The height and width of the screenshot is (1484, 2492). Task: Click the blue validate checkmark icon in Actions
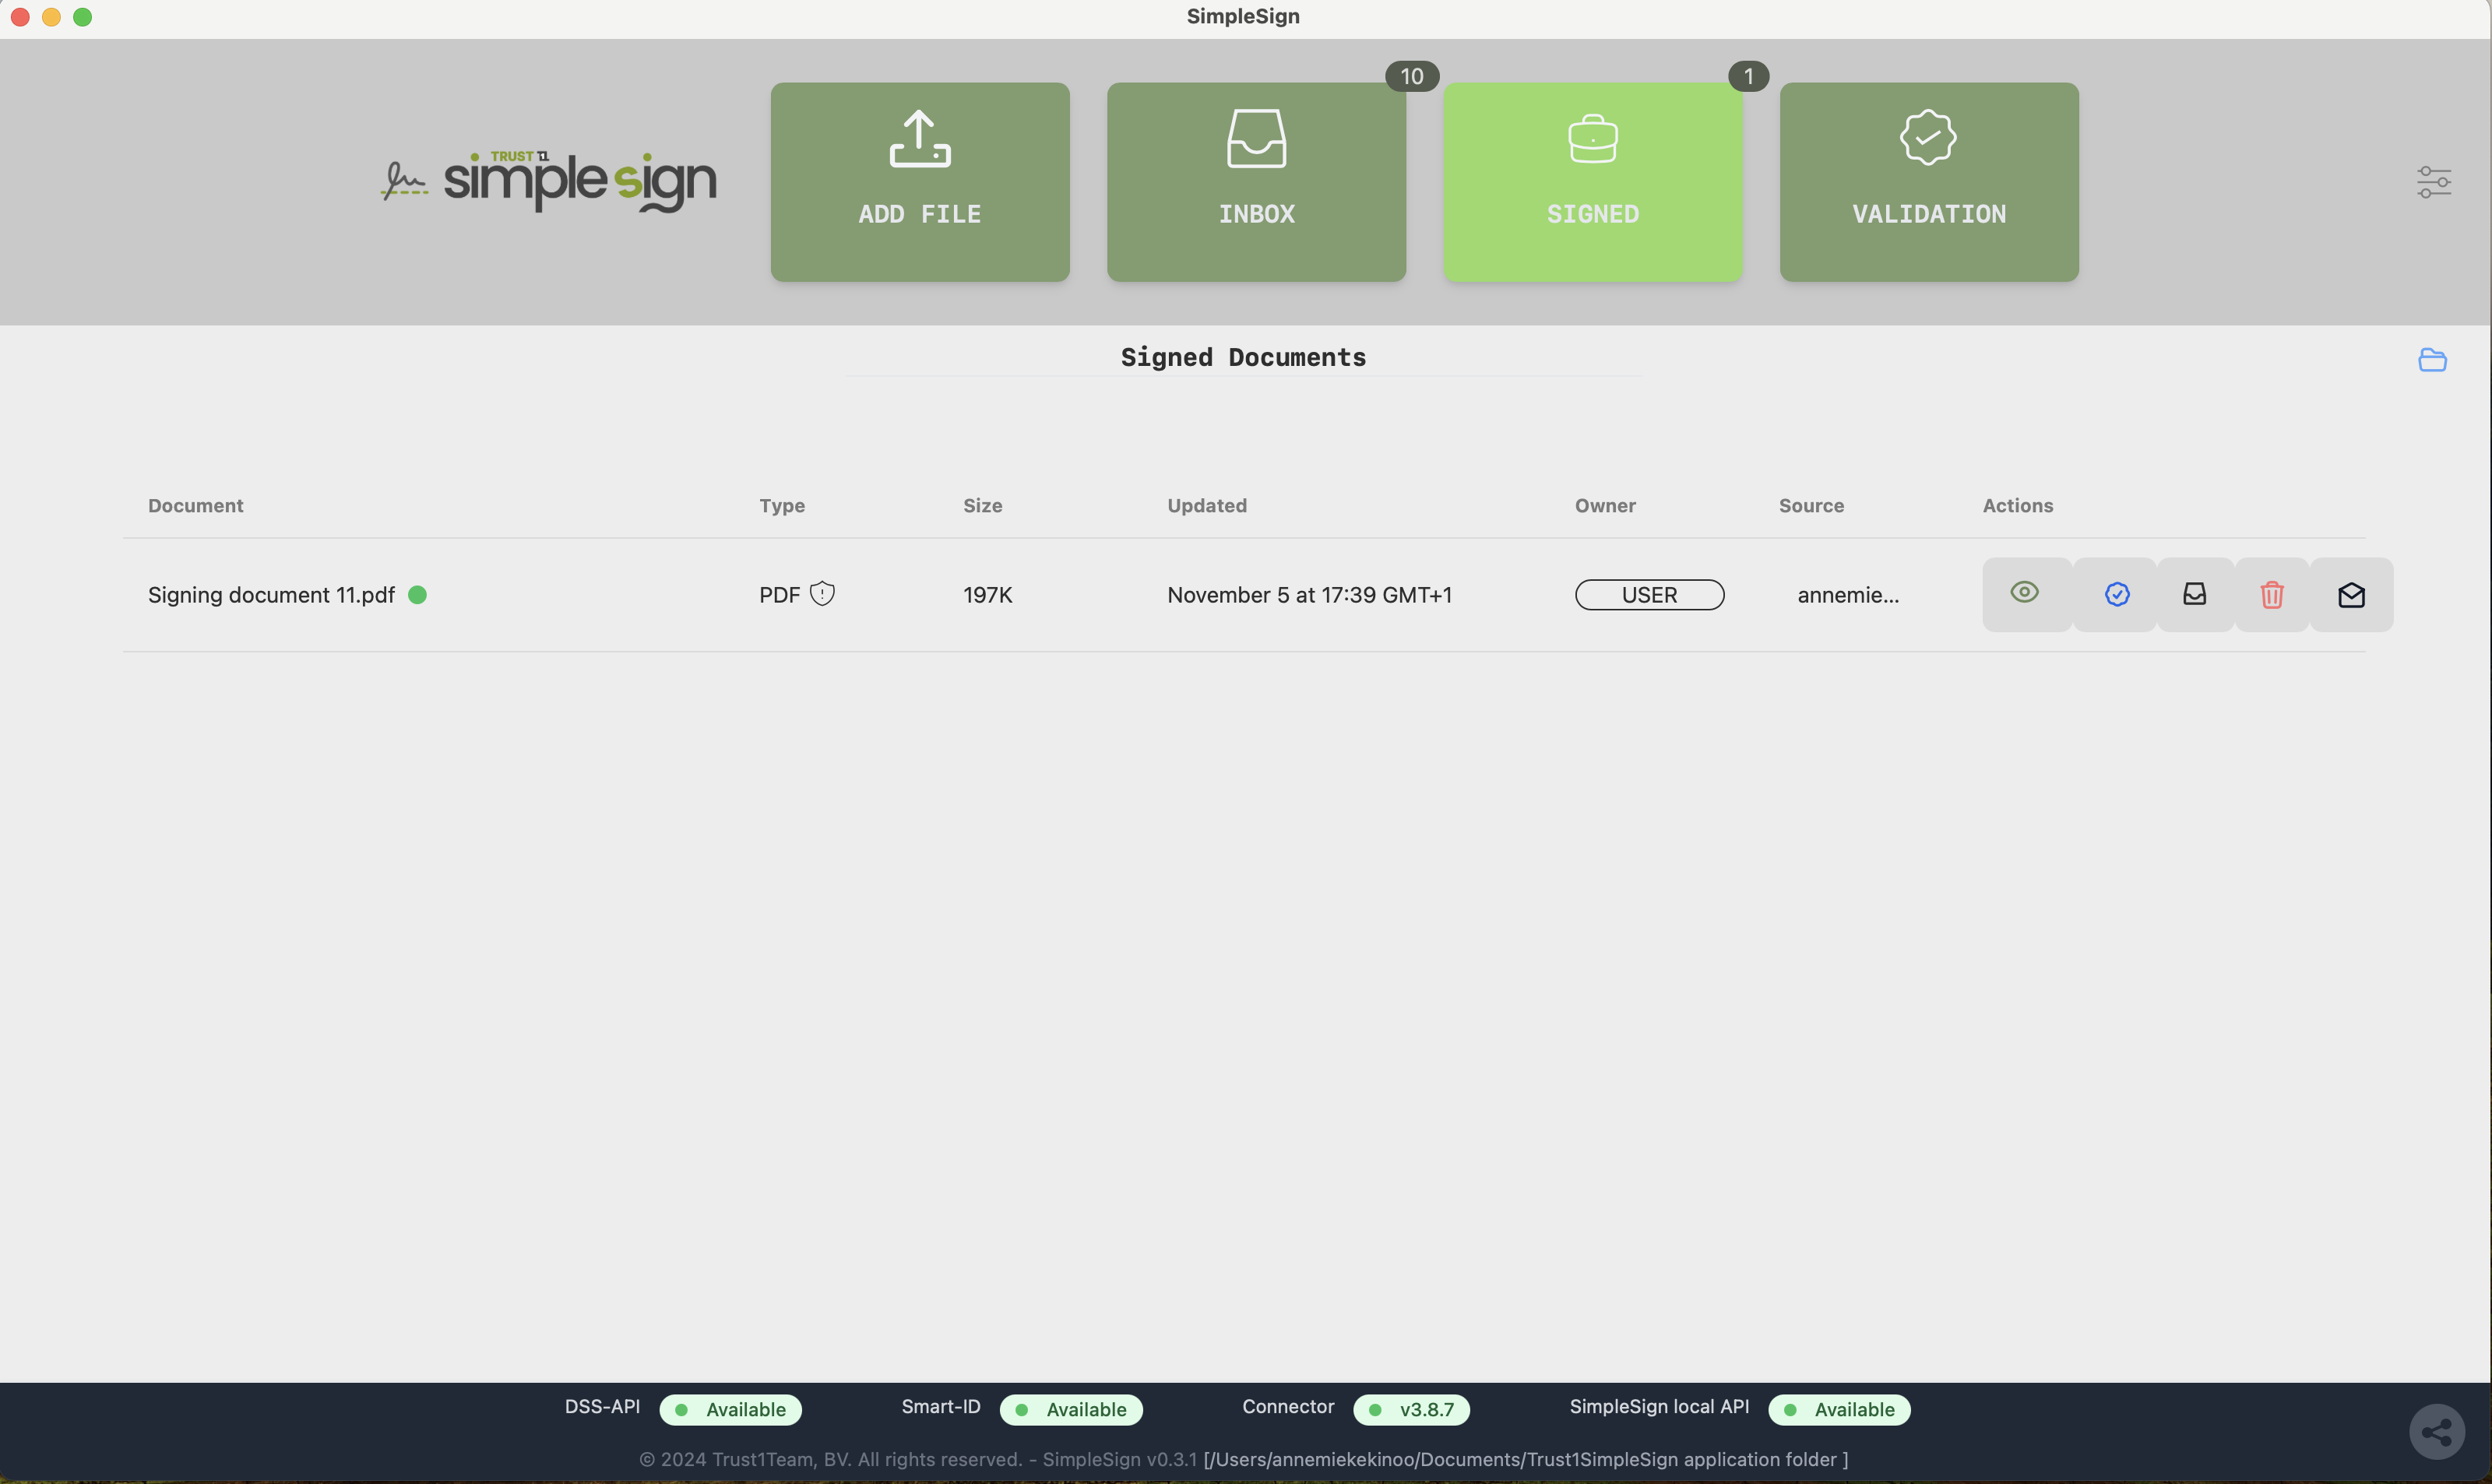pyautogui.click(x=2116, y=595)
